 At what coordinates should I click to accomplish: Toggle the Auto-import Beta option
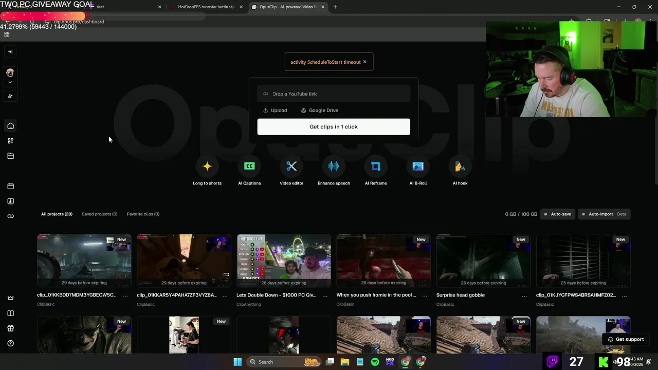tap(604, 214)
